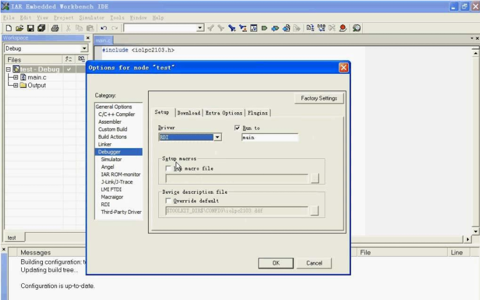Viewport: 480px width, 300px height.
Task: Select Third-Party Driver category
Action: (121, 212)
